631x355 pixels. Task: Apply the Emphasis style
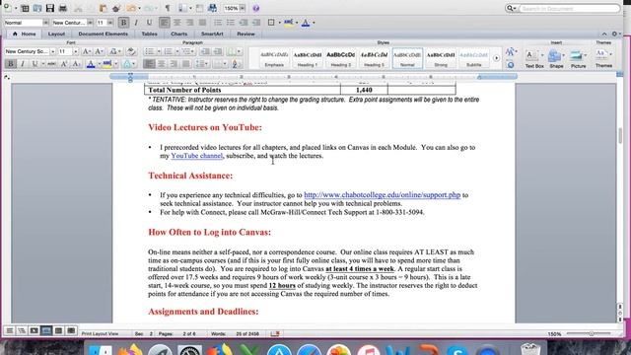(x=274, y=58)
